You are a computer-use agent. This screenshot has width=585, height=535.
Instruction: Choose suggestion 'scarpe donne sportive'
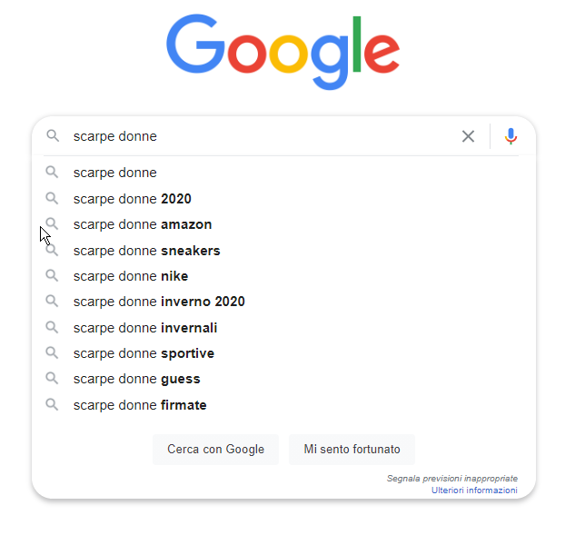click(283, 353)
